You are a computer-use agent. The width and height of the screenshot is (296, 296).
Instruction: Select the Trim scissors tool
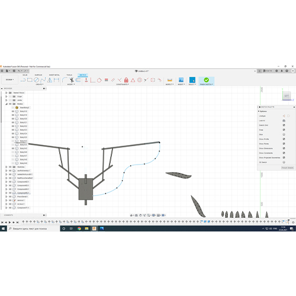pyautogui.click(x=72, y=80)
